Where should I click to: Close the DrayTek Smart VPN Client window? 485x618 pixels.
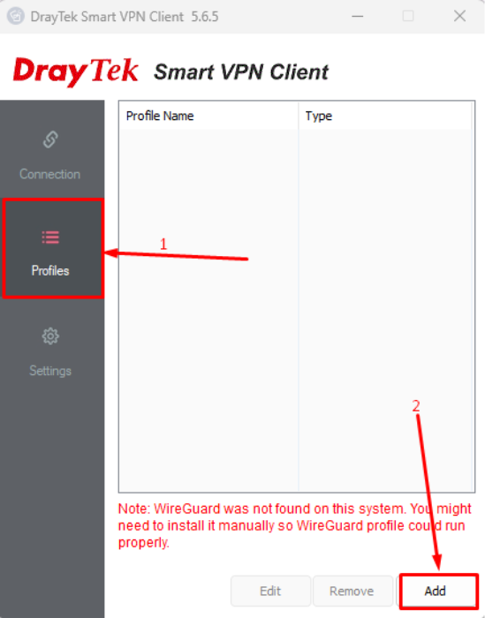(x=459, y=16)
